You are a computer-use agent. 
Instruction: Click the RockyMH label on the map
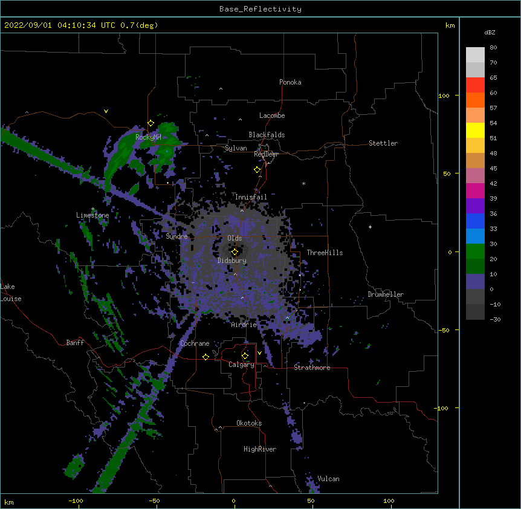pos(148,137)
